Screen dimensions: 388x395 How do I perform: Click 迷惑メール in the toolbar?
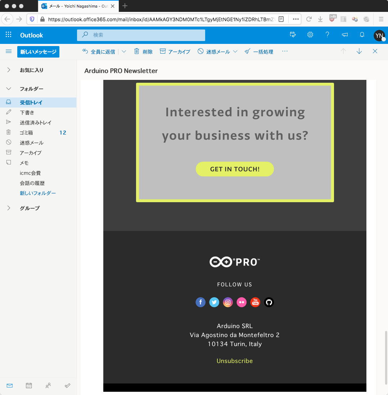tap(214, 51)
